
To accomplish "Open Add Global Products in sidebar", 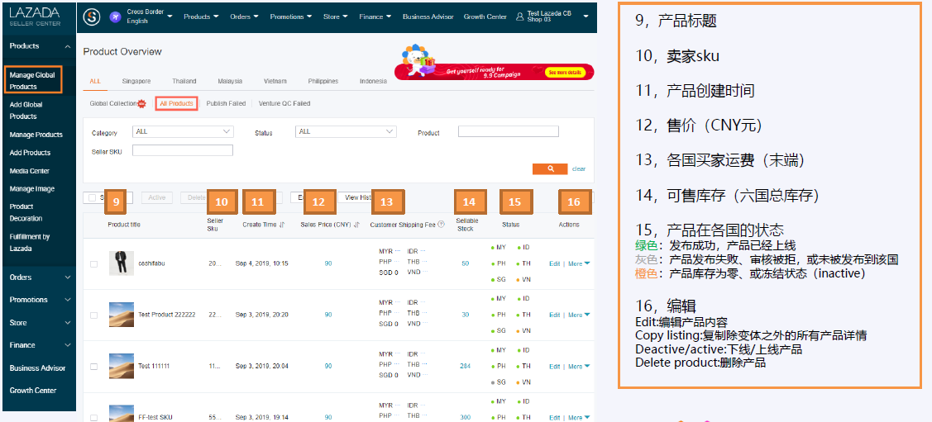I will tap(26, 111).
